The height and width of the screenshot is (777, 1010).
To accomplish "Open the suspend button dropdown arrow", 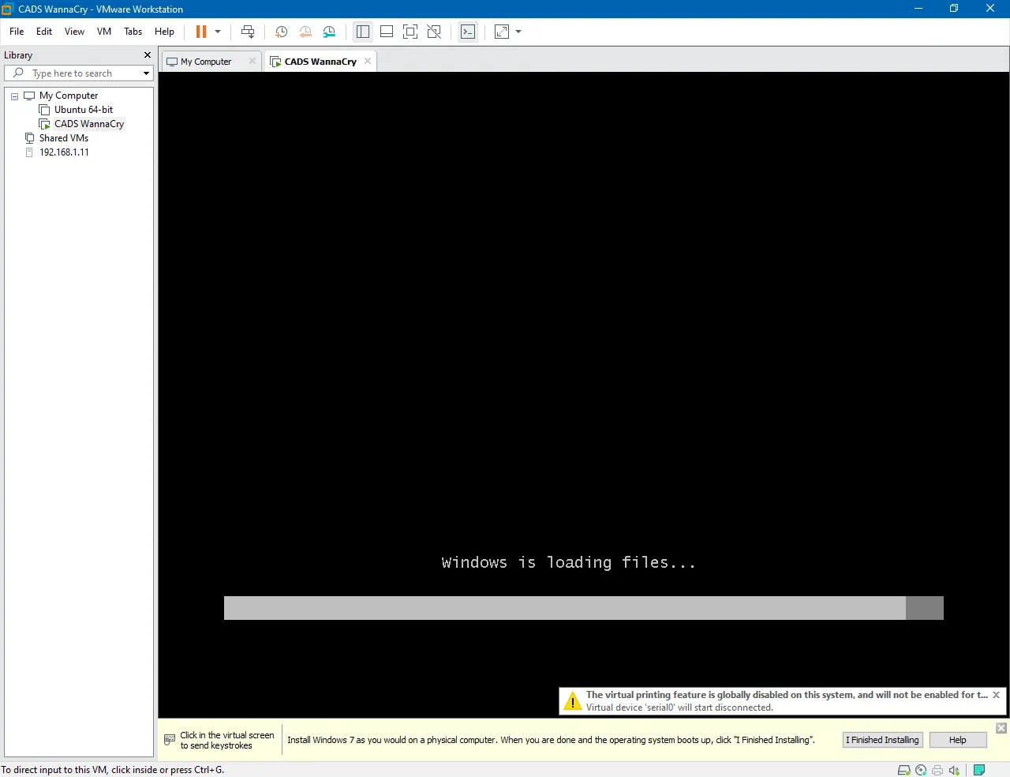I will coord(217,32).
